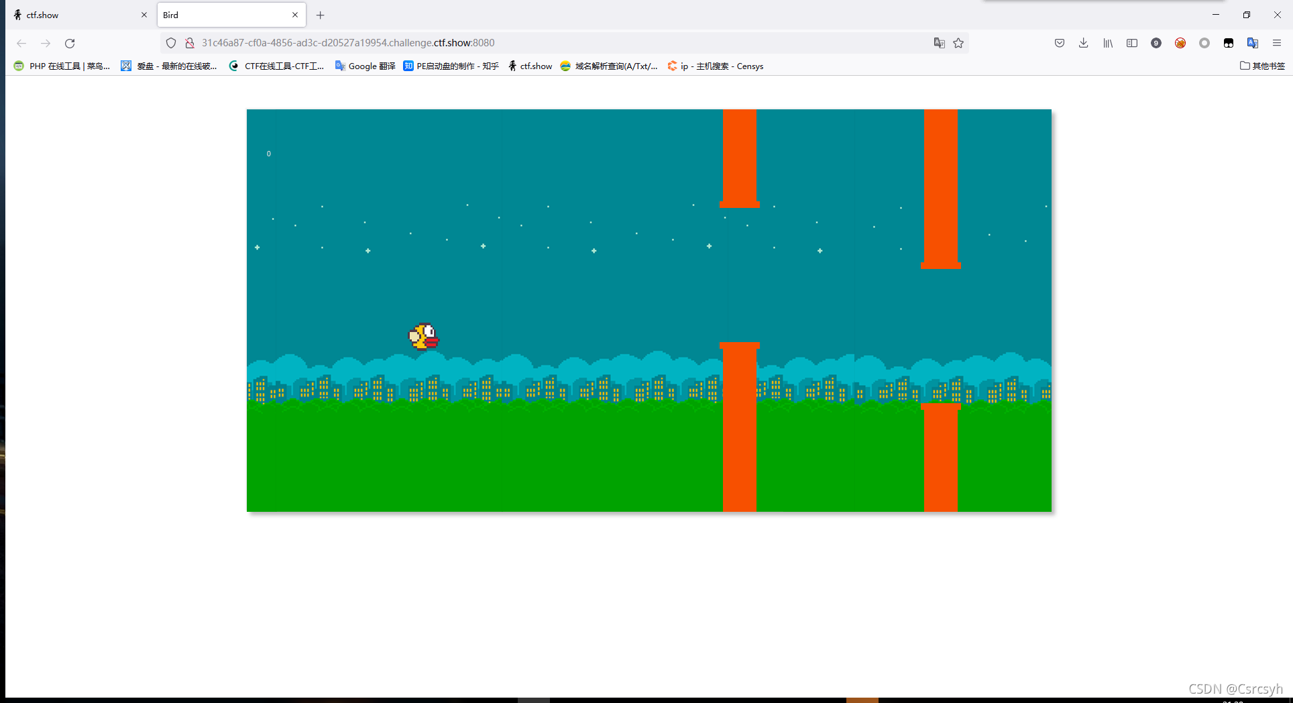Open the shield tracking protection icon
Viewport: 1293px width, 703px height.
point(171,43)
